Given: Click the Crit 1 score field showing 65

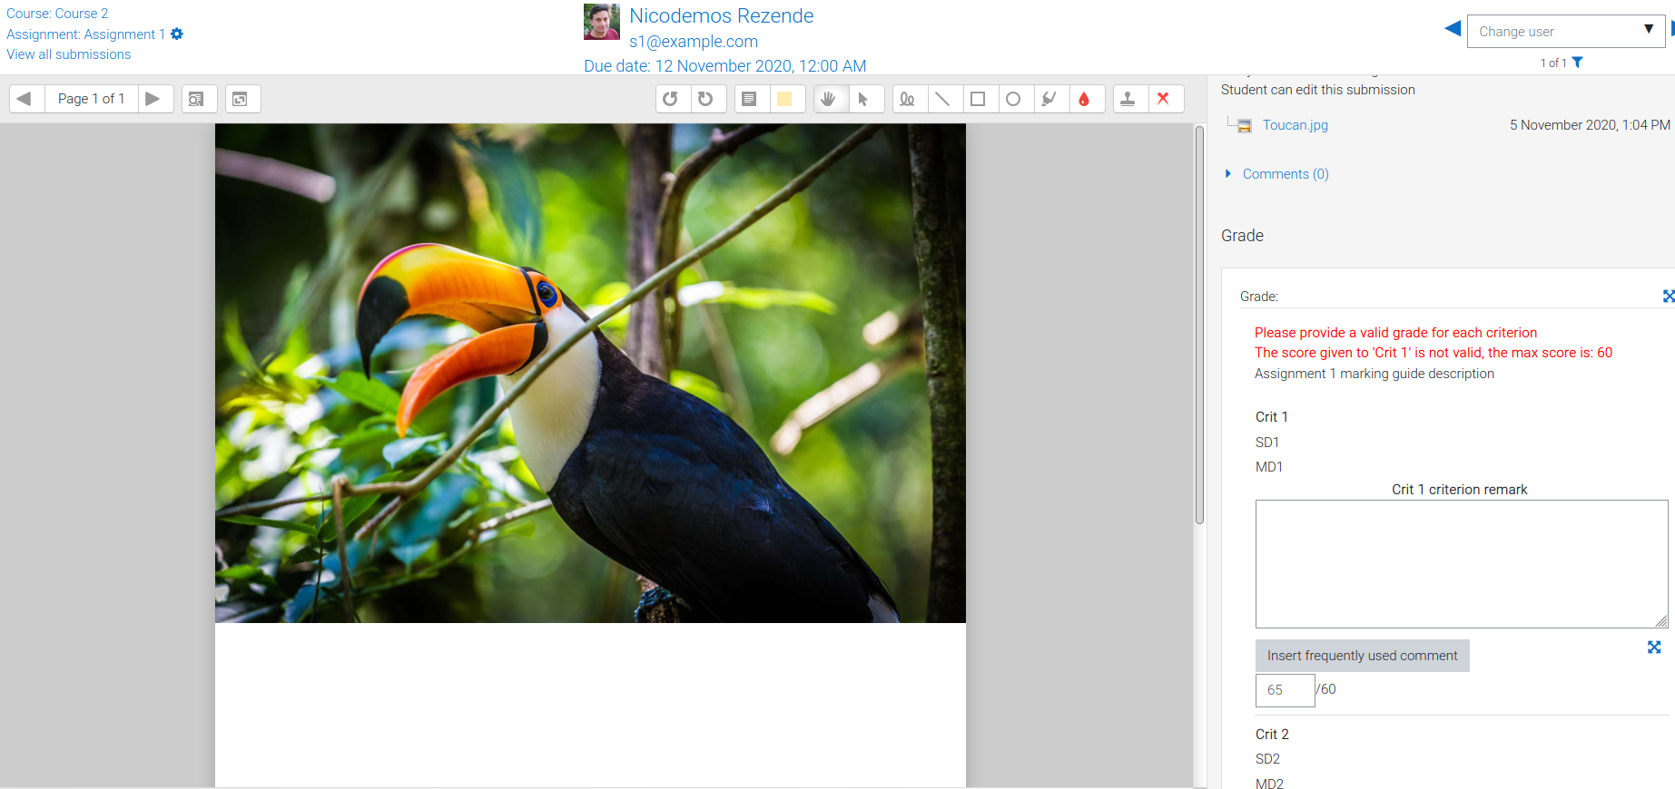Looking at the screenshot, I should coord(1285,690).
